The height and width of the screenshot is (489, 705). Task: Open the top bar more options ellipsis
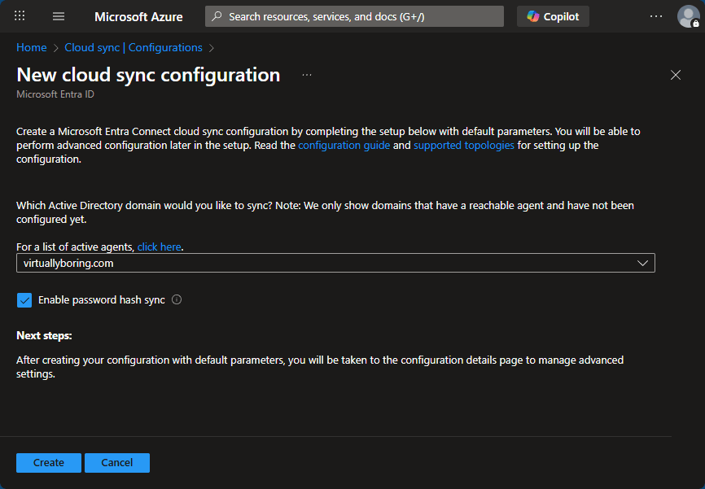point(656,16)
